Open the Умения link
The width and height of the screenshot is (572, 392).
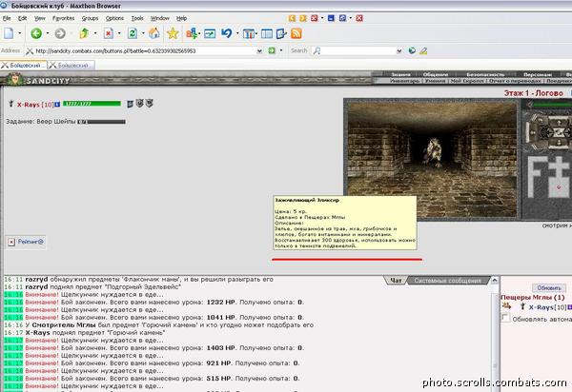coord(436,81)
